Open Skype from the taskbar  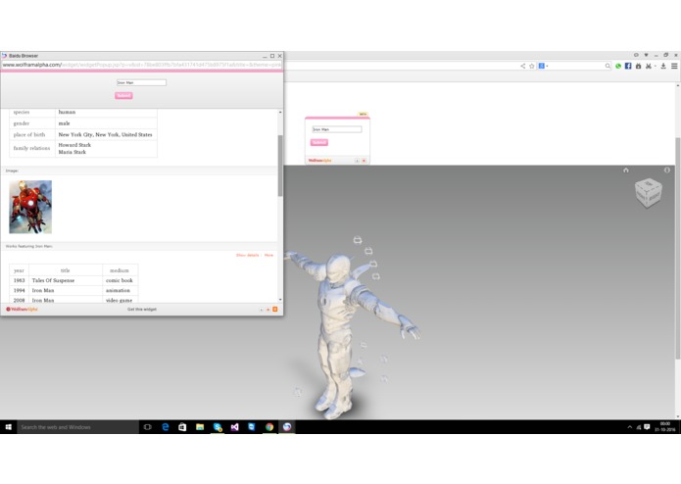218,427
